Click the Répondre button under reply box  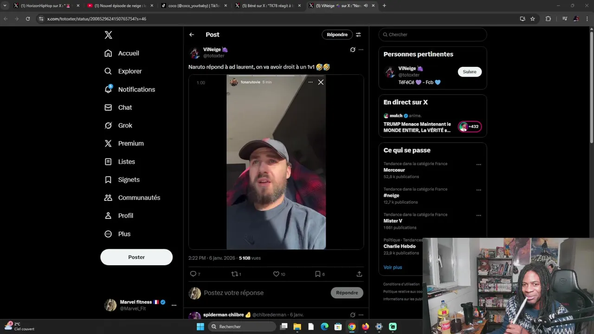click(x=347, y=293)
